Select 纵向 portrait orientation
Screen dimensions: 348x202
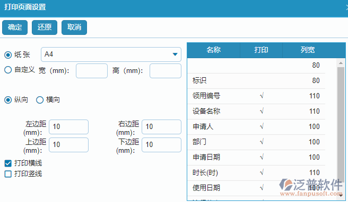8,100
